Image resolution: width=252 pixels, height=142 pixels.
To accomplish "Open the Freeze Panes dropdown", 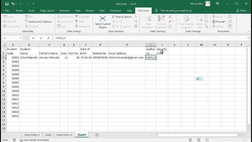I will pyautogui.click(x=13, y=26).
